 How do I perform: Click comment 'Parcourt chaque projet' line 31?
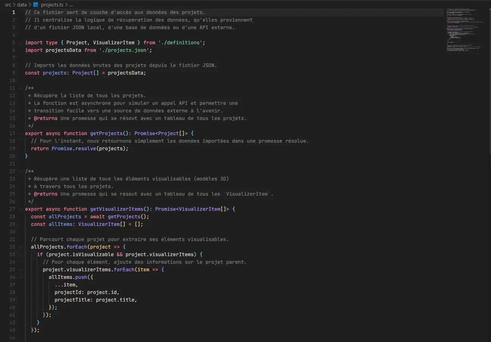[130, 239]
